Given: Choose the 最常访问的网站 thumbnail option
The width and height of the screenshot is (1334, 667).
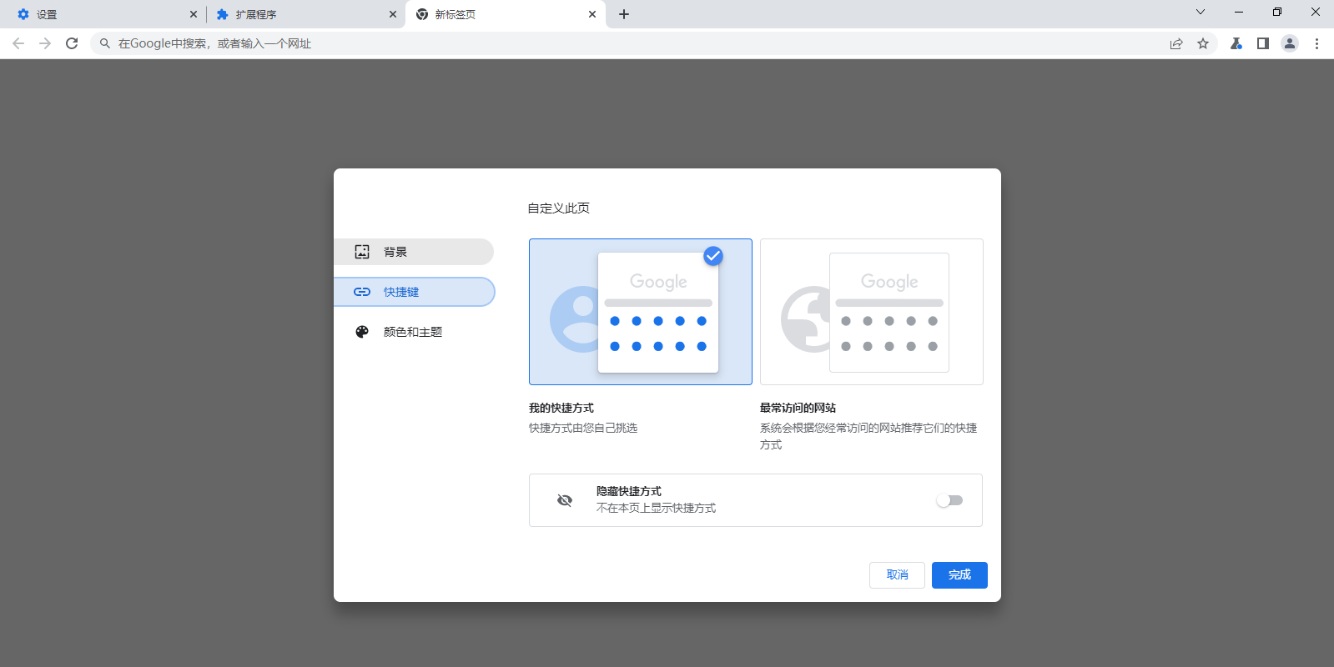Looking at the screenshot, I should (x=872, y=312).
